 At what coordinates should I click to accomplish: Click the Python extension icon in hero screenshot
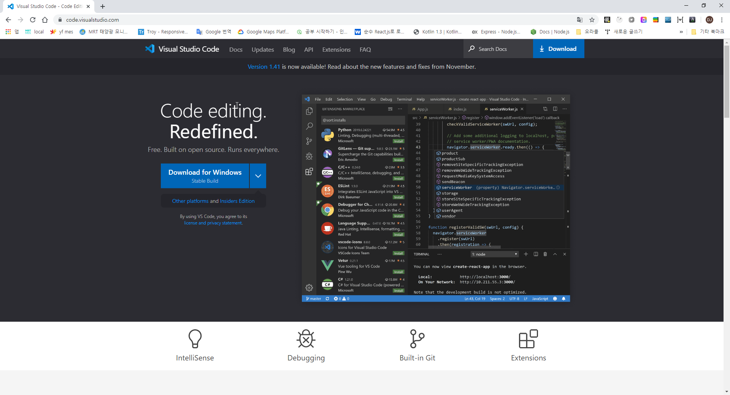coord(327,135)
